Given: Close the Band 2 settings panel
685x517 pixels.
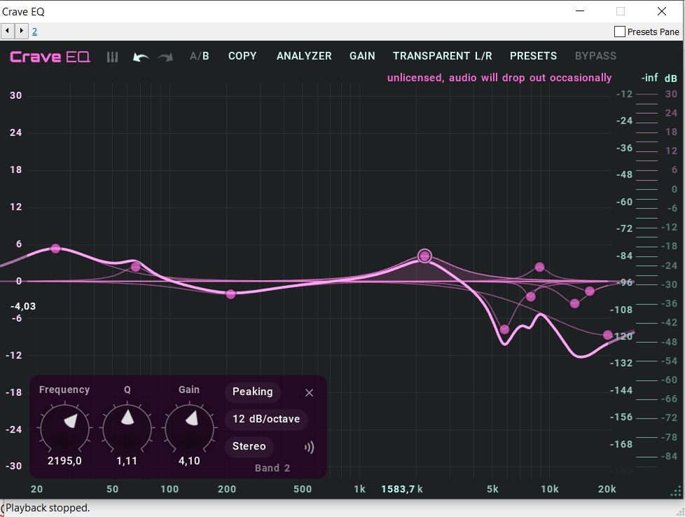Looking at the screenshot, I should 309,393.
